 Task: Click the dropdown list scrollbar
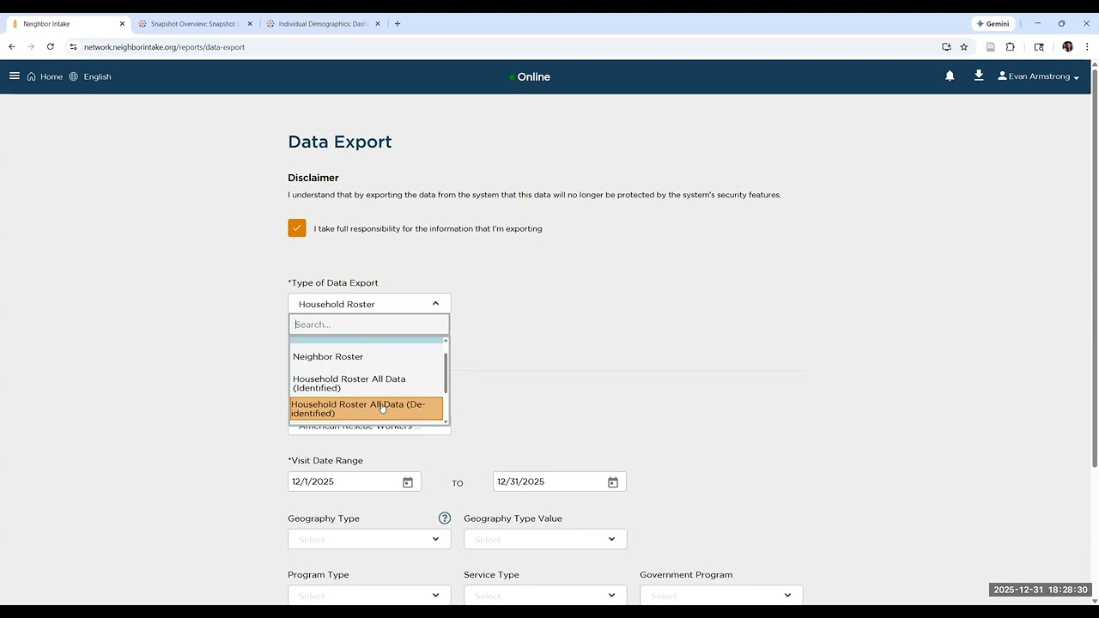coord(446,373)
